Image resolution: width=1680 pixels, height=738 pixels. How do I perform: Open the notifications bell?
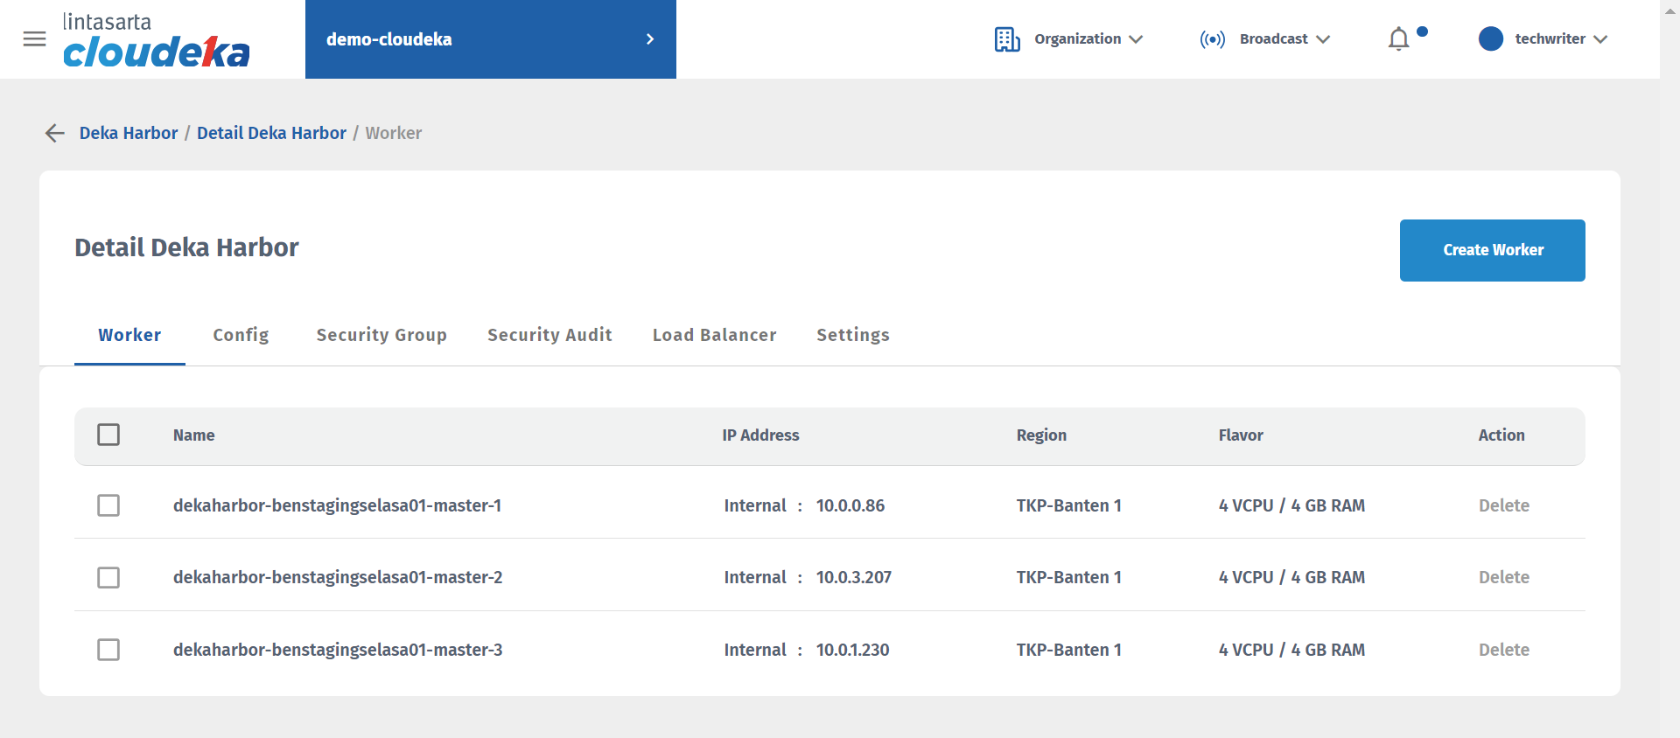pyautogui.click(x=1398, y=39)
